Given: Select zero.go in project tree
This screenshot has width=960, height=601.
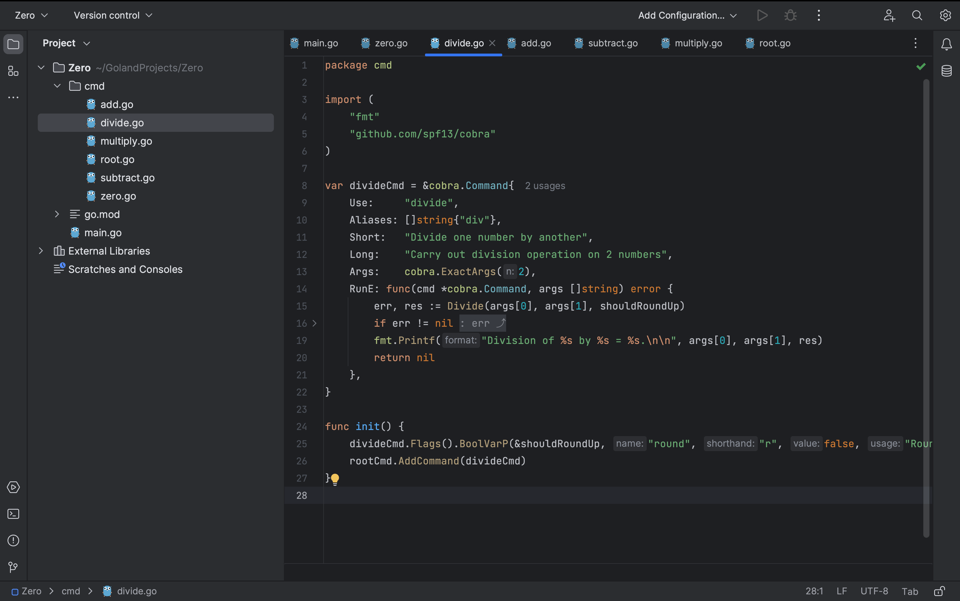Looking at the screenshot, I should [156, 196].
